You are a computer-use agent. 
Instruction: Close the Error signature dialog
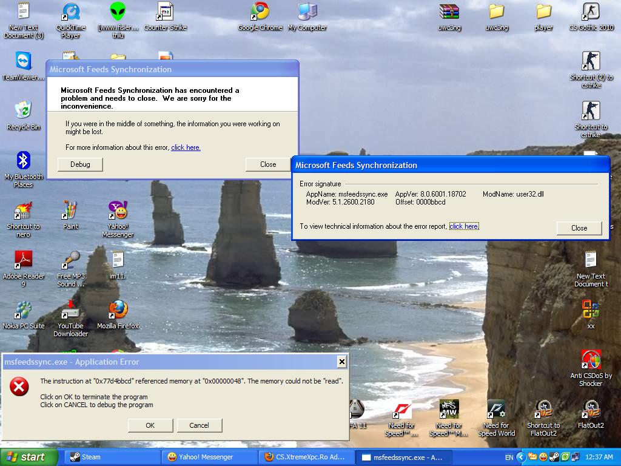(x=579, y=228)
